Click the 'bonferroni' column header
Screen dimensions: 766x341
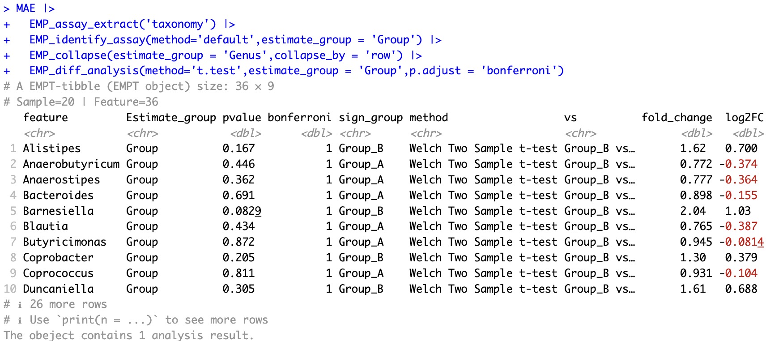(299, 118)
